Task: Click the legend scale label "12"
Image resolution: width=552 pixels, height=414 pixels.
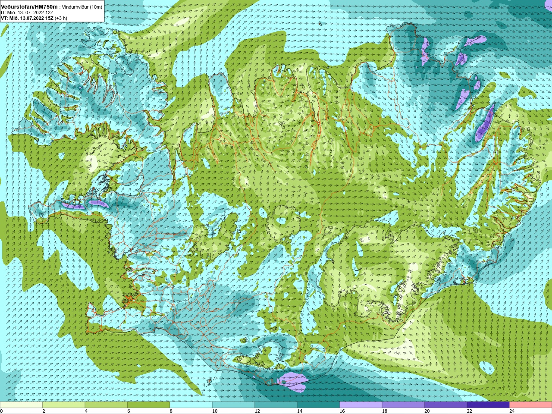Action: pyautogui.click(x=257, y=411)
